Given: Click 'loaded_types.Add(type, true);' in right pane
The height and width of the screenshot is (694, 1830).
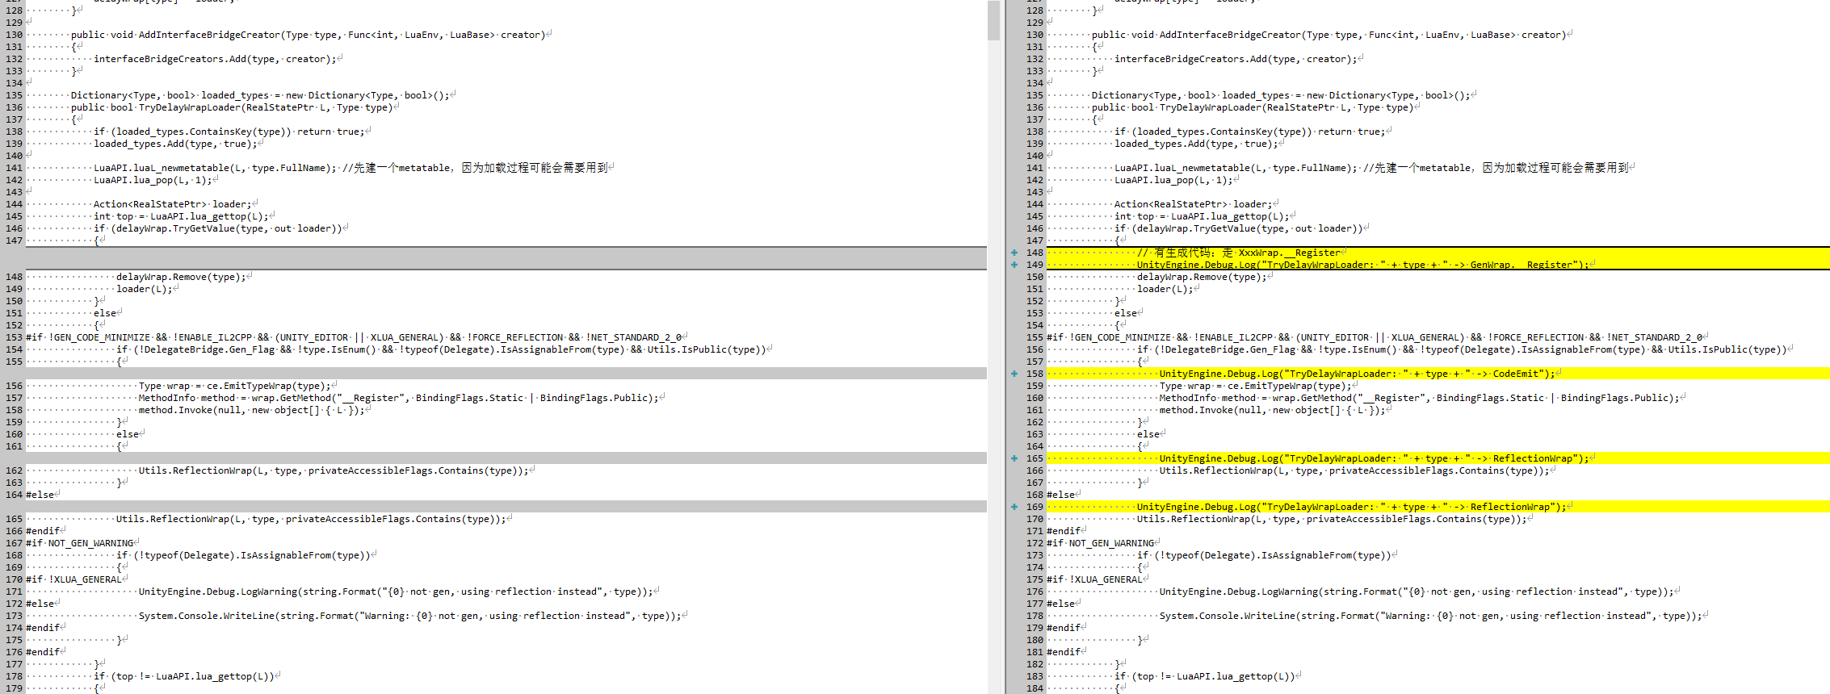Looking at the screenshot, I should 1196,144.
